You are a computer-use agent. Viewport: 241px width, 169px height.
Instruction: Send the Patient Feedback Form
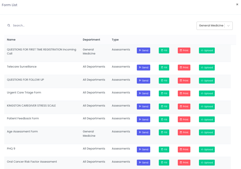[144, 120]
